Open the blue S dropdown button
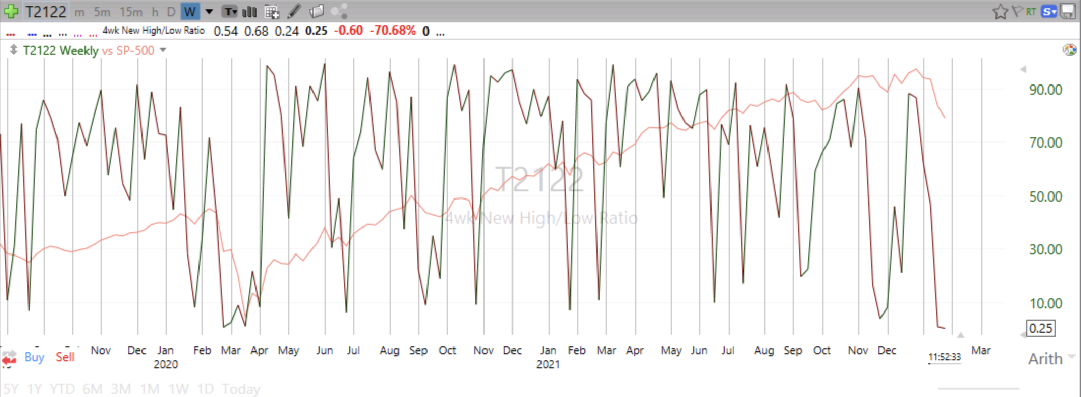This screenshot has height=397, width=1081. tap(1049, 11)
